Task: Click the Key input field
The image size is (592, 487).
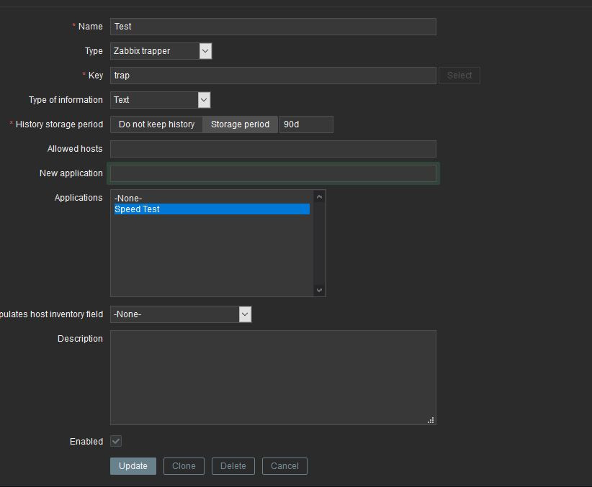Action: (273, 76)
